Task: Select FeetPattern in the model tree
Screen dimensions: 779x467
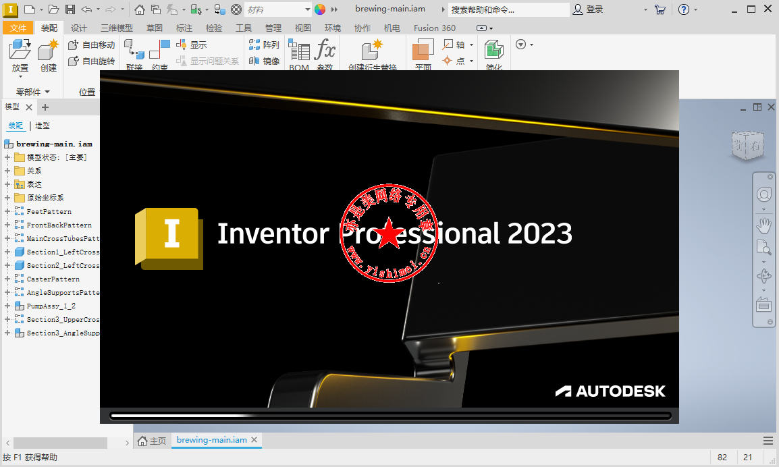Action: 49,212
